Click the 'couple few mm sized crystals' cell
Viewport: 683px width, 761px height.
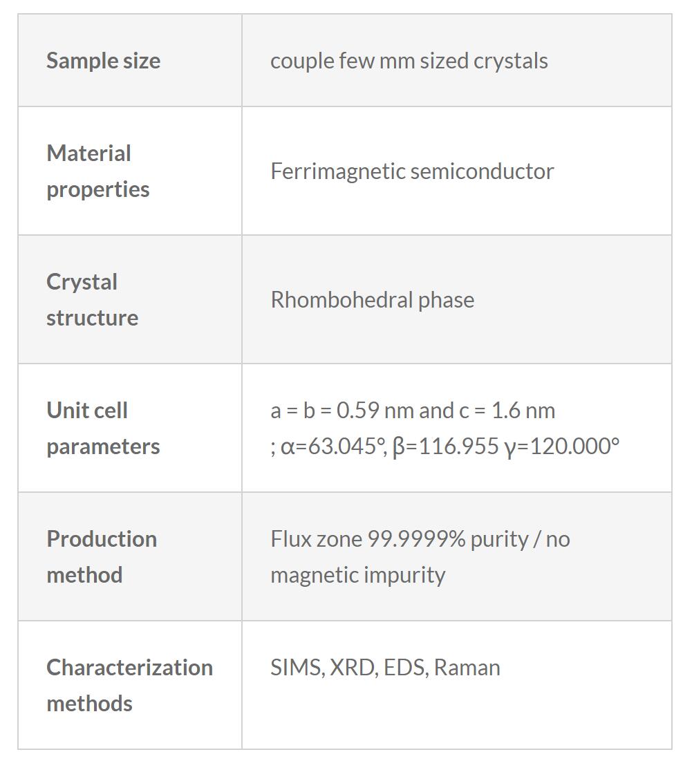(409, 61)
